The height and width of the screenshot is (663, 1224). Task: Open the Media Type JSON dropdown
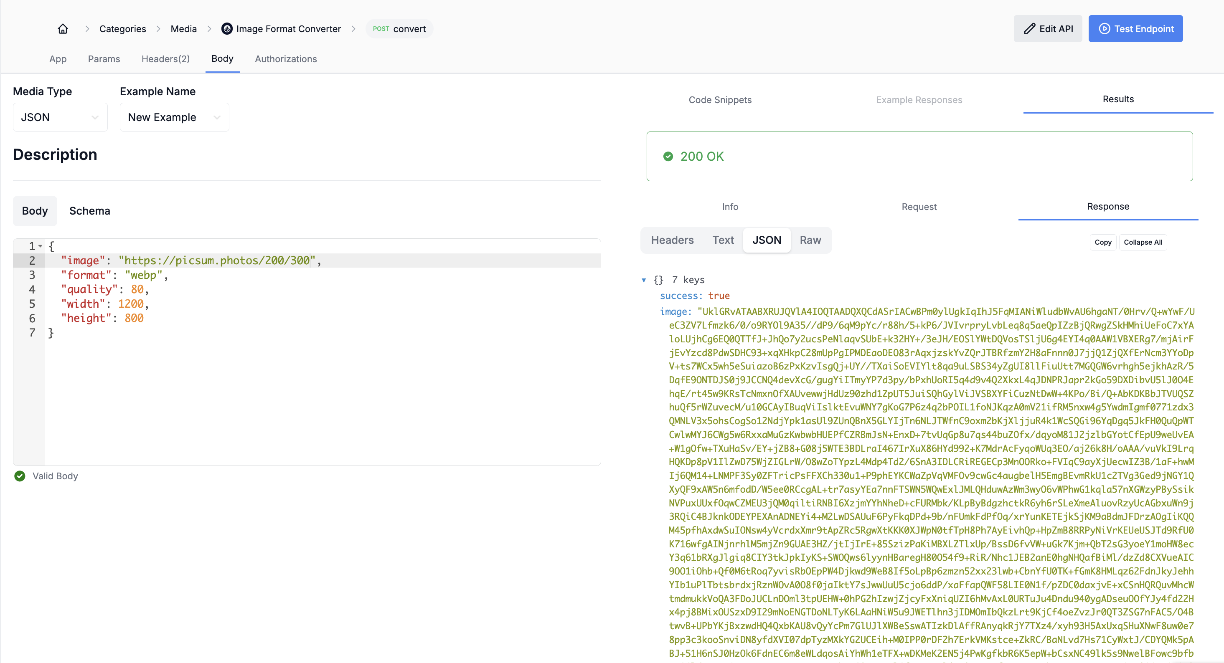60,117
